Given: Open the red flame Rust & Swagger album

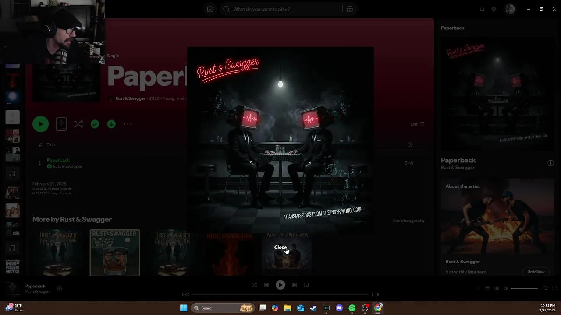Looking at the screenshot, I should pos(229,253).
